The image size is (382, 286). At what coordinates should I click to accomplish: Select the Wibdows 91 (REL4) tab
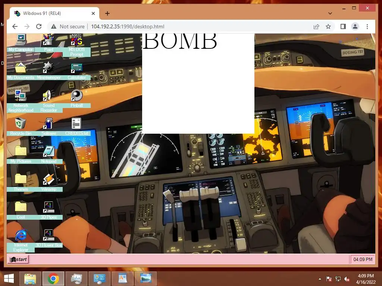[54, 13]
